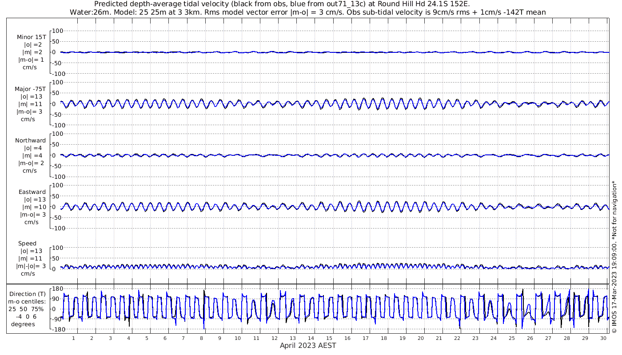The image size is (622, 355).
Task: Click the 'Northward' panel label
Action: click(30, 140)
